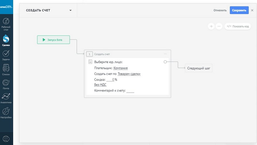
Task: Change payer by clicking Компания
Action: [x=120, y=68]
